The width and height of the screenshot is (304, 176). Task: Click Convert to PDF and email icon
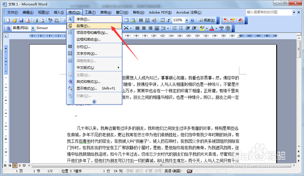(x=232, y=20)
